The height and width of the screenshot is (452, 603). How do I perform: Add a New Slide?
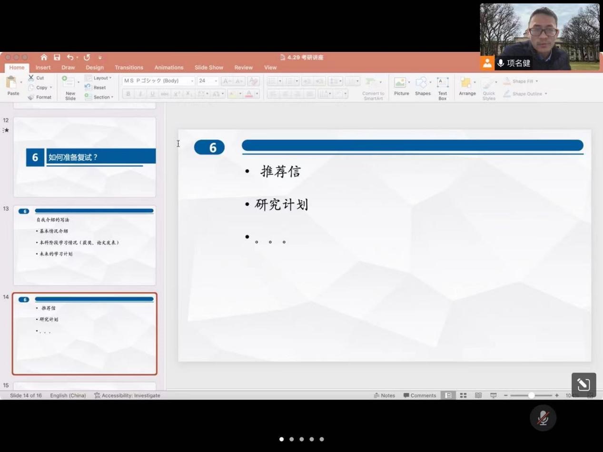(x=70, y=88)
